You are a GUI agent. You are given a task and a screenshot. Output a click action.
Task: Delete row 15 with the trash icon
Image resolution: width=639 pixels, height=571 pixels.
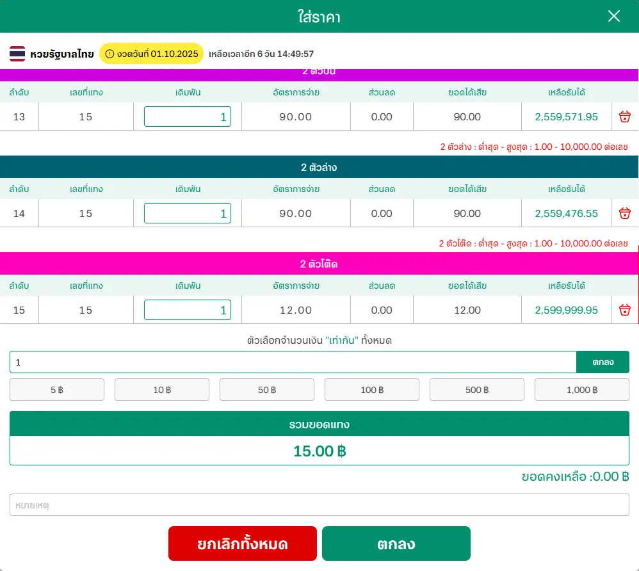pyautogui.click(x=625, y=310)
